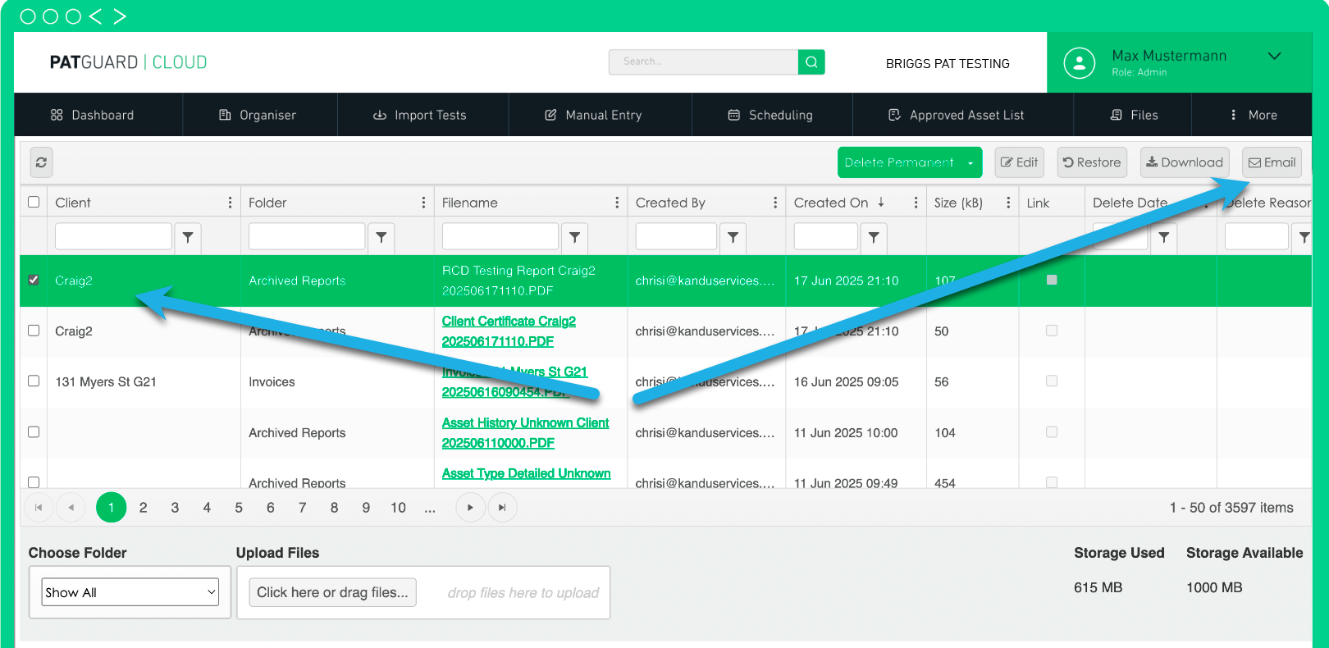Open the Client column filter funnel

click(x=188, y=237)
